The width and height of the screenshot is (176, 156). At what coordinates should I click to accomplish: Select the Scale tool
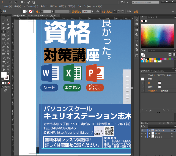click(8, 43)
